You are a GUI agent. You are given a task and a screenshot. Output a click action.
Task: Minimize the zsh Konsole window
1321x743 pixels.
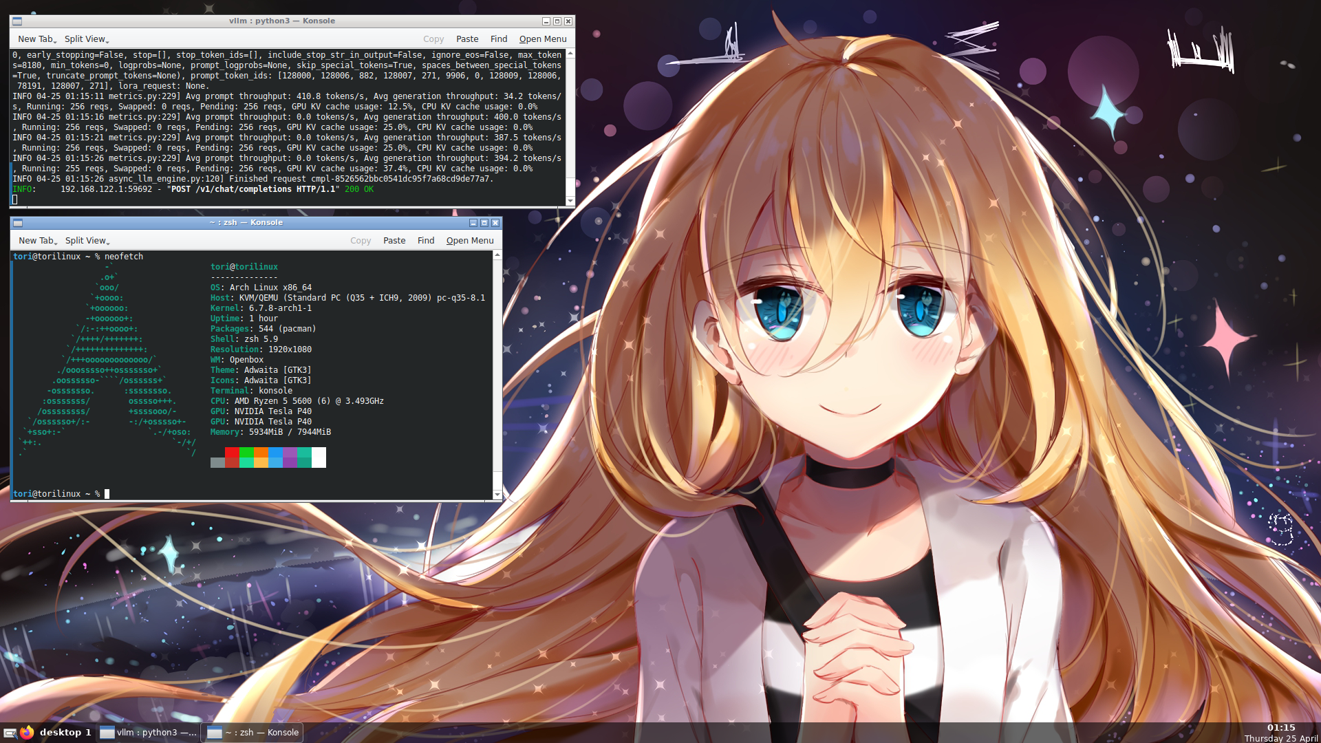coord(473,223)
